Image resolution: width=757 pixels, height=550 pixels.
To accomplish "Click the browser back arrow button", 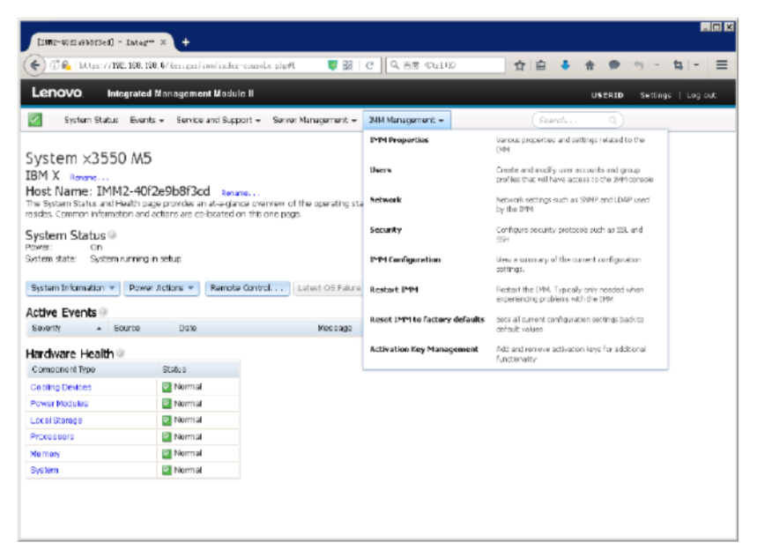I will (34, 65).
